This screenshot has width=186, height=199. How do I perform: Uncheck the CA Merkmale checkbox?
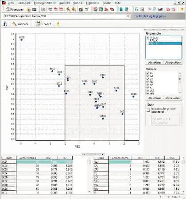coord(147,76)
